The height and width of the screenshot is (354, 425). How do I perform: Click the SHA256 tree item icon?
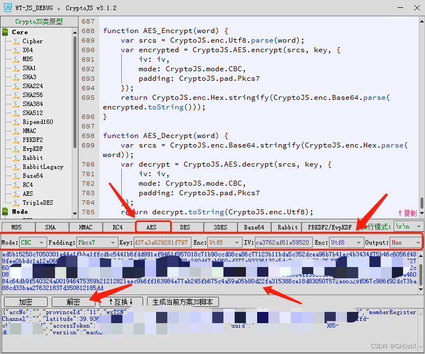[16, 95]
